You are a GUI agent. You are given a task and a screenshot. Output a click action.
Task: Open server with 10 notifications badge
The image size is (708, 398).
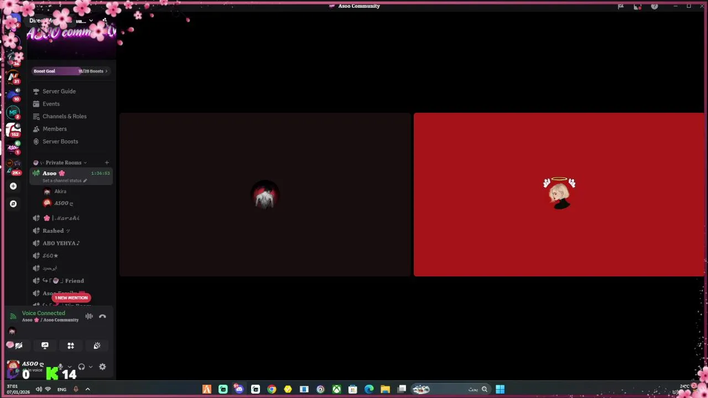point(13,94)
